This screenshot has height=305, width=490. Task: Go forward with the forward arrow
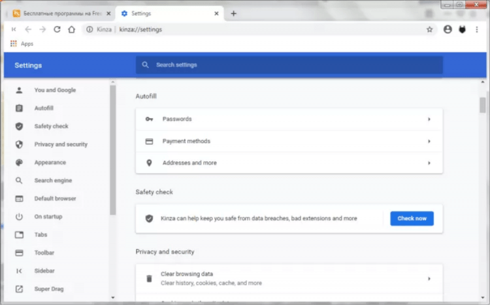coord(42,29)
